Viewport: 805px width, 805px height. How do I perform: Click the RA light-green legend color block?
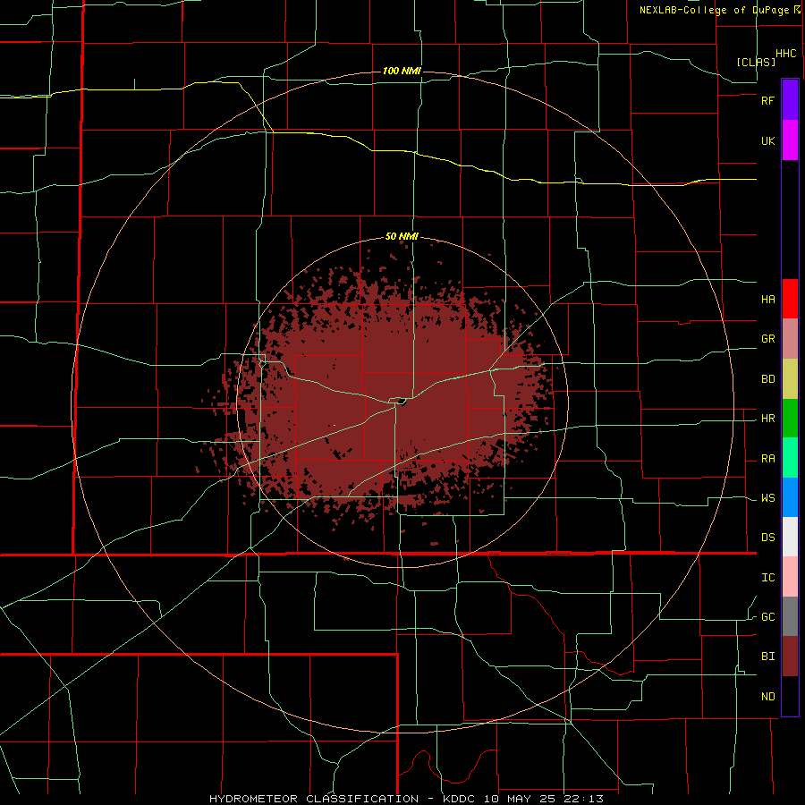790,458
